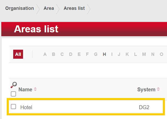
Task: Filter areas by letter C
Action: click(62, 54)
